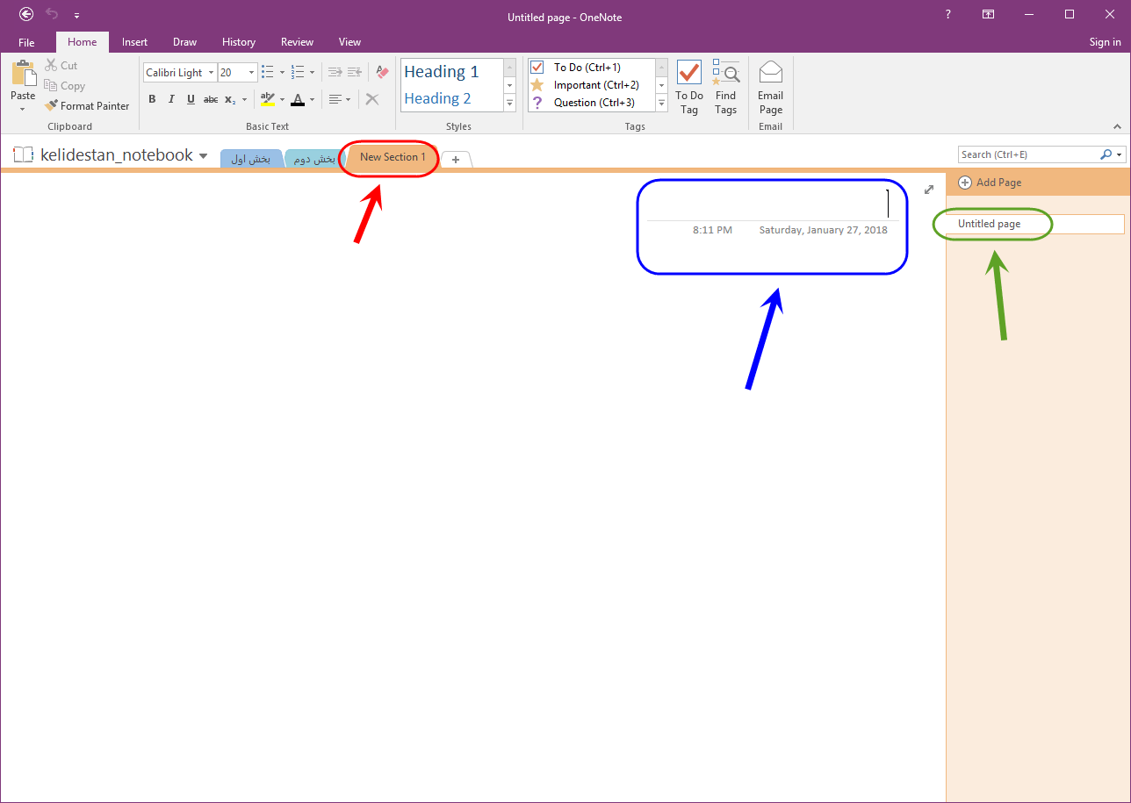The image size is (1131, 803).
Task: Open the highlight color picker arrow
Action: click(282, 99)
